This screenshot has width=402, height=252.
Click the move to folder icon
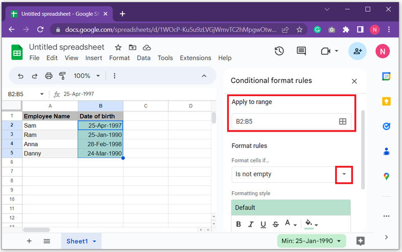[132, 47]
